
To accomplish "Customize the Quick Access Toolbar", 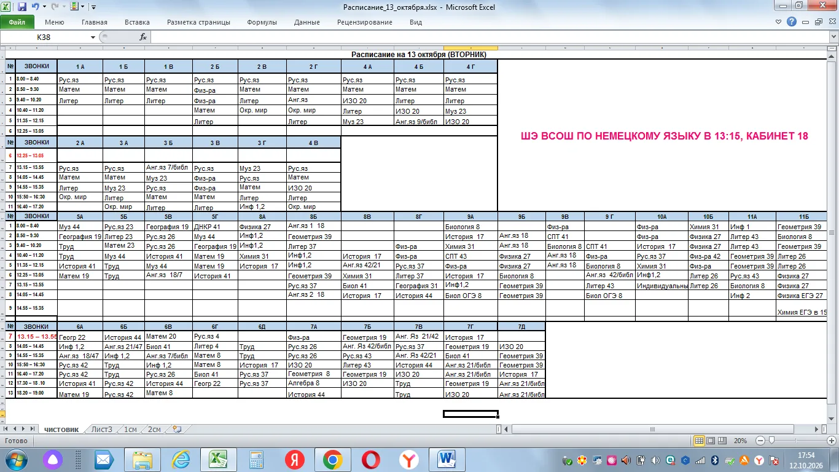I will tap(93, 7).
